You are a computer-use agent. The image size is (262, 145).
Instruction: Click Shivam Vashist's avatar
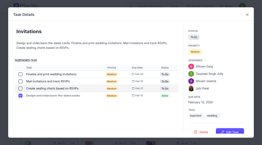[191, 81]
